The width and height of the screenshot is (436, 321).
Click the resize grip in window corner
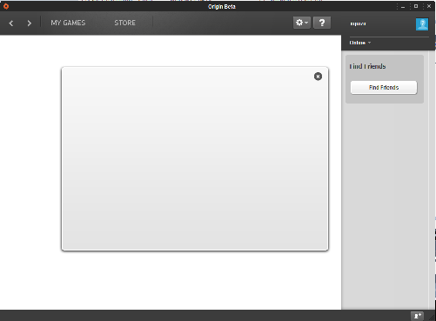[432, 318]
